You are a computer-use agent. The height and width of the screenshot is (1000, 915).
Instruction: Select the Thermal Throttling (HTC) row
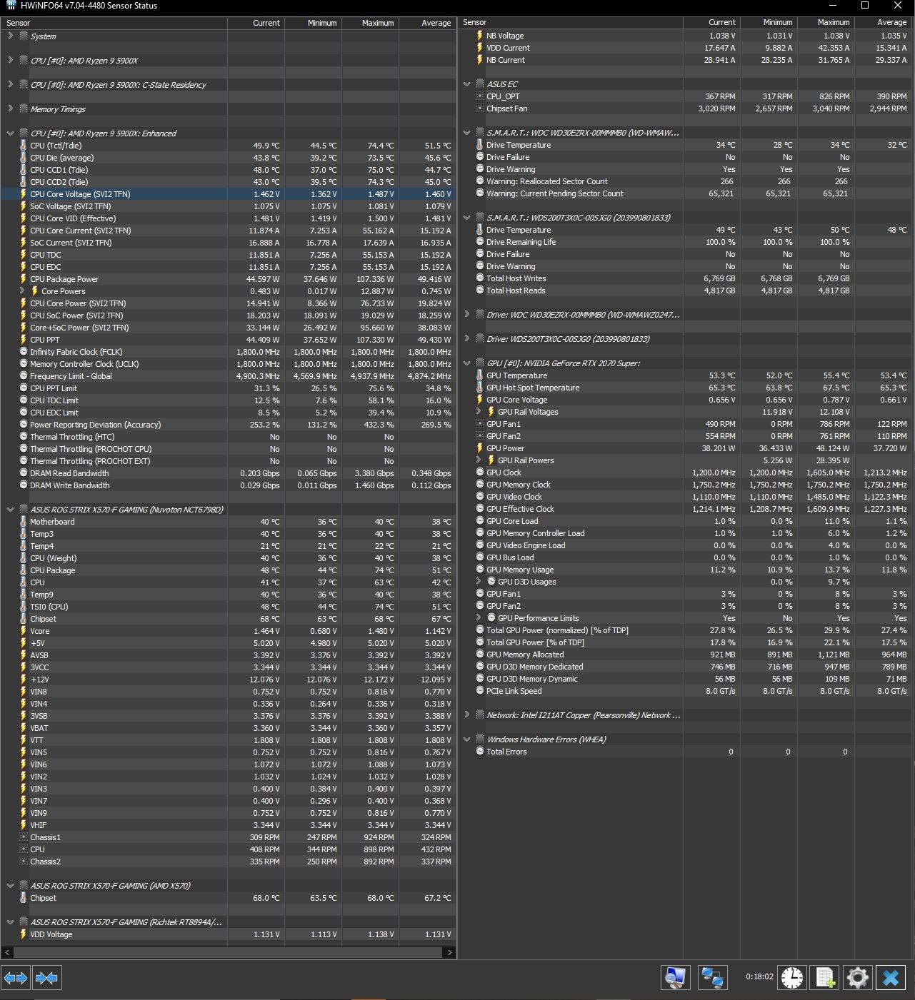pyautogui.click(x=229, y=437)
